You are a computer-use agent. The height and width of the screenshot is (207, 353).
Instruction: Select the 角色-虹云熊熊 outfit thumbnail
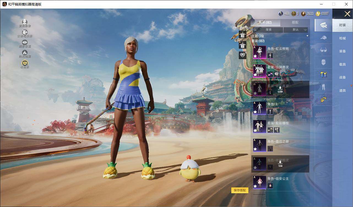pos(259,52)
